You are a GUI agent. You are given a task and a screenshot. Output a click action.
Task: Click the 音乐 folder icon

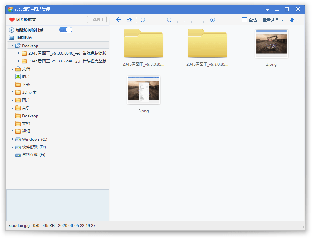pos(18,108)
